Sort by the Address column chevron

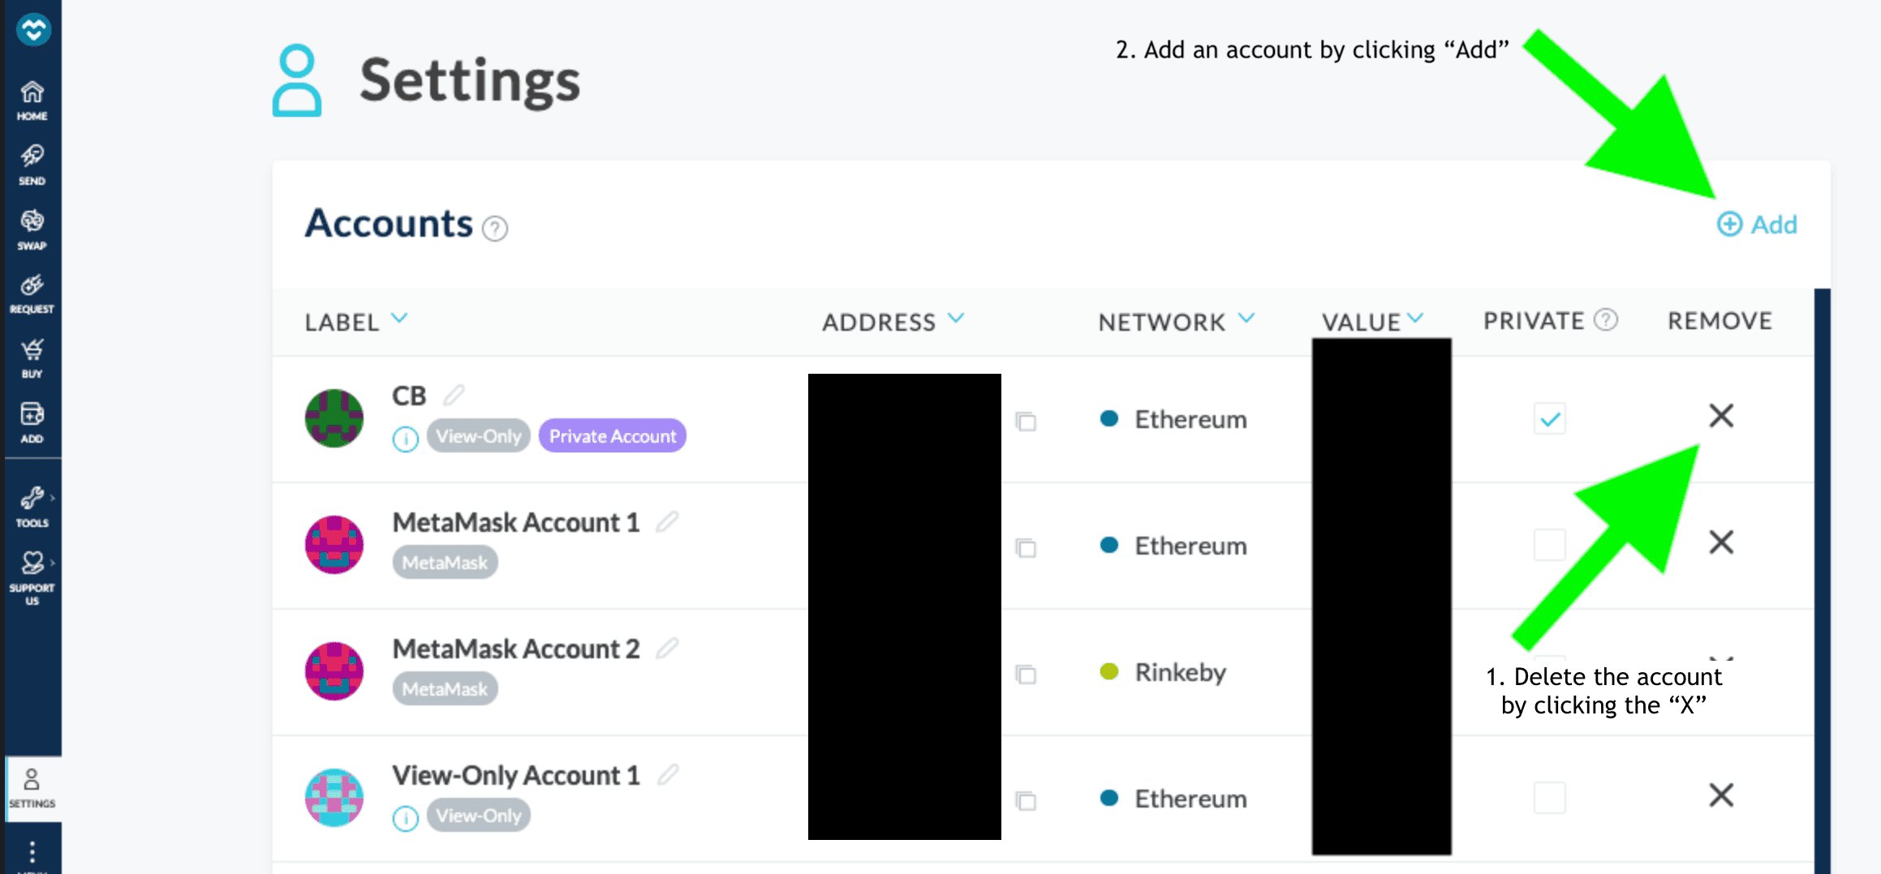(956, 319)
